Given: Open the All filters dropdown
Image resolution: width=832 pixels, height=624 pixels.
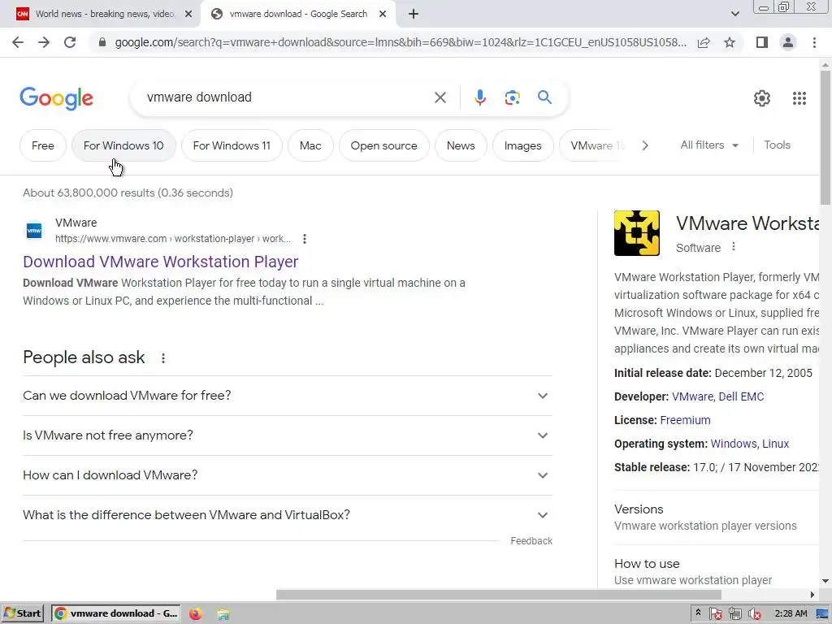Looking at the screenshot, I should (x=709, y=145).
